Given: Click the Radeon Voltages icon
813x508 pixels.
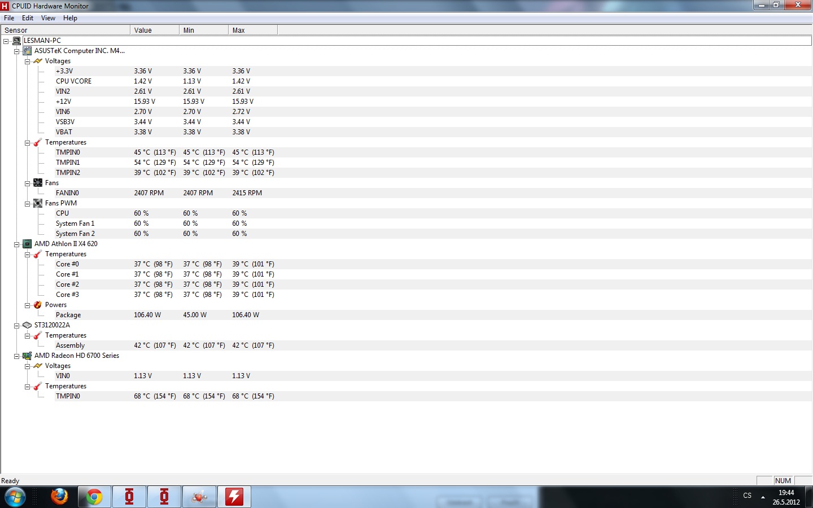Looking at the screenshot, I should click(38, 366).
